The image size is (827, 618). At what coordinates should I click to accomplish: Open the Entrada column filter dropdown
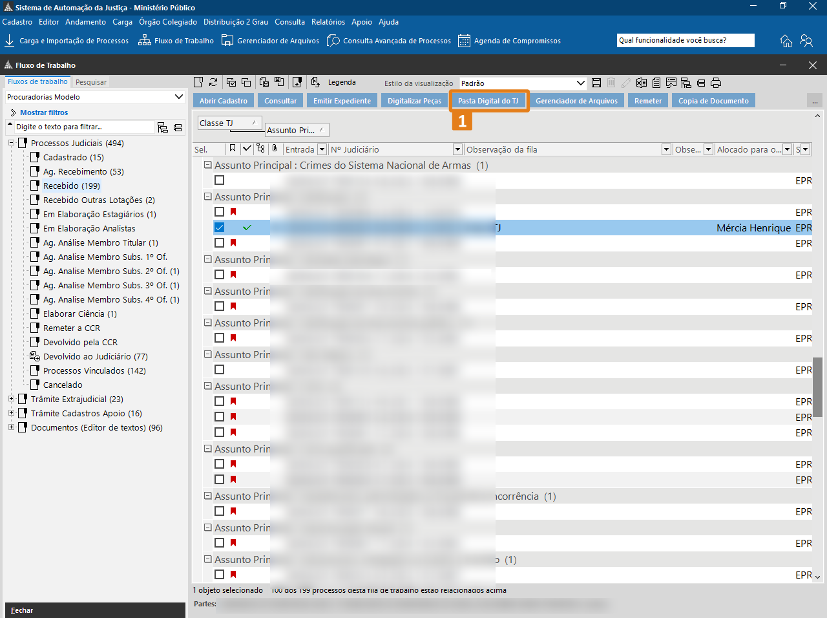[322, 149]
